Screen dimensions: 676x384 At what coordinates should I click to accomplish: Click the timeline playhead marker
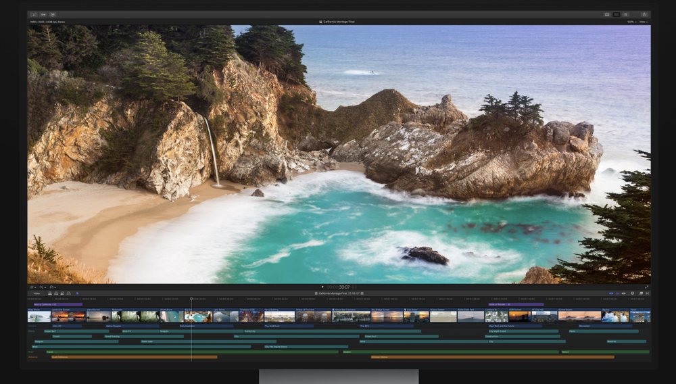coord(191,299)
